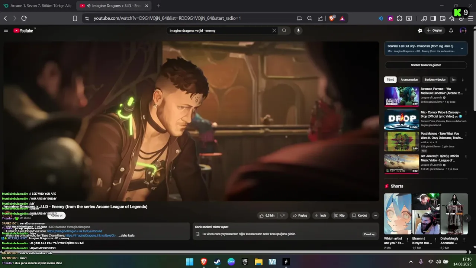Dislike the video
This screenshot has height=268, width=476.
coord(282,216)
